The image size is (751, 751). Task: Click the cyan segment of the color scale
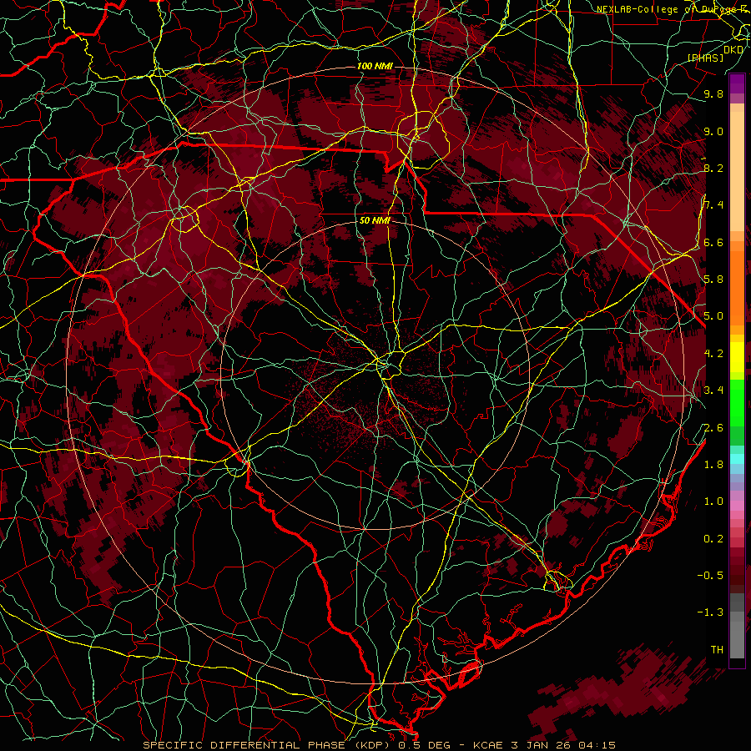coord(737,458)
